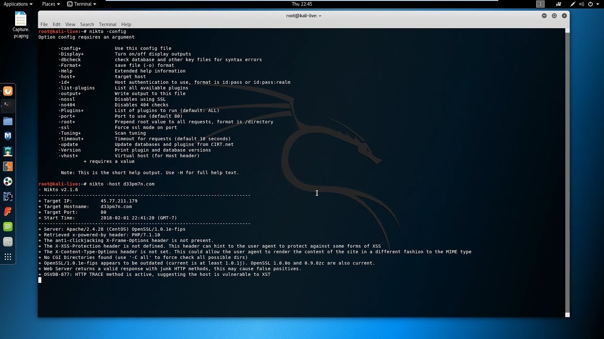Launch Maltego from the dock
This screenshot has height=339, width=604.
point(8,182)
